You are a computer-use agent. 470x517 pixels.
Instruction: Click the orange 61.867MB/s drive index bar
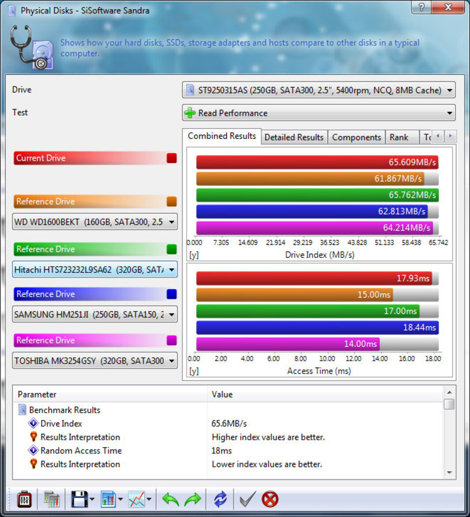[x=310, y=179]
